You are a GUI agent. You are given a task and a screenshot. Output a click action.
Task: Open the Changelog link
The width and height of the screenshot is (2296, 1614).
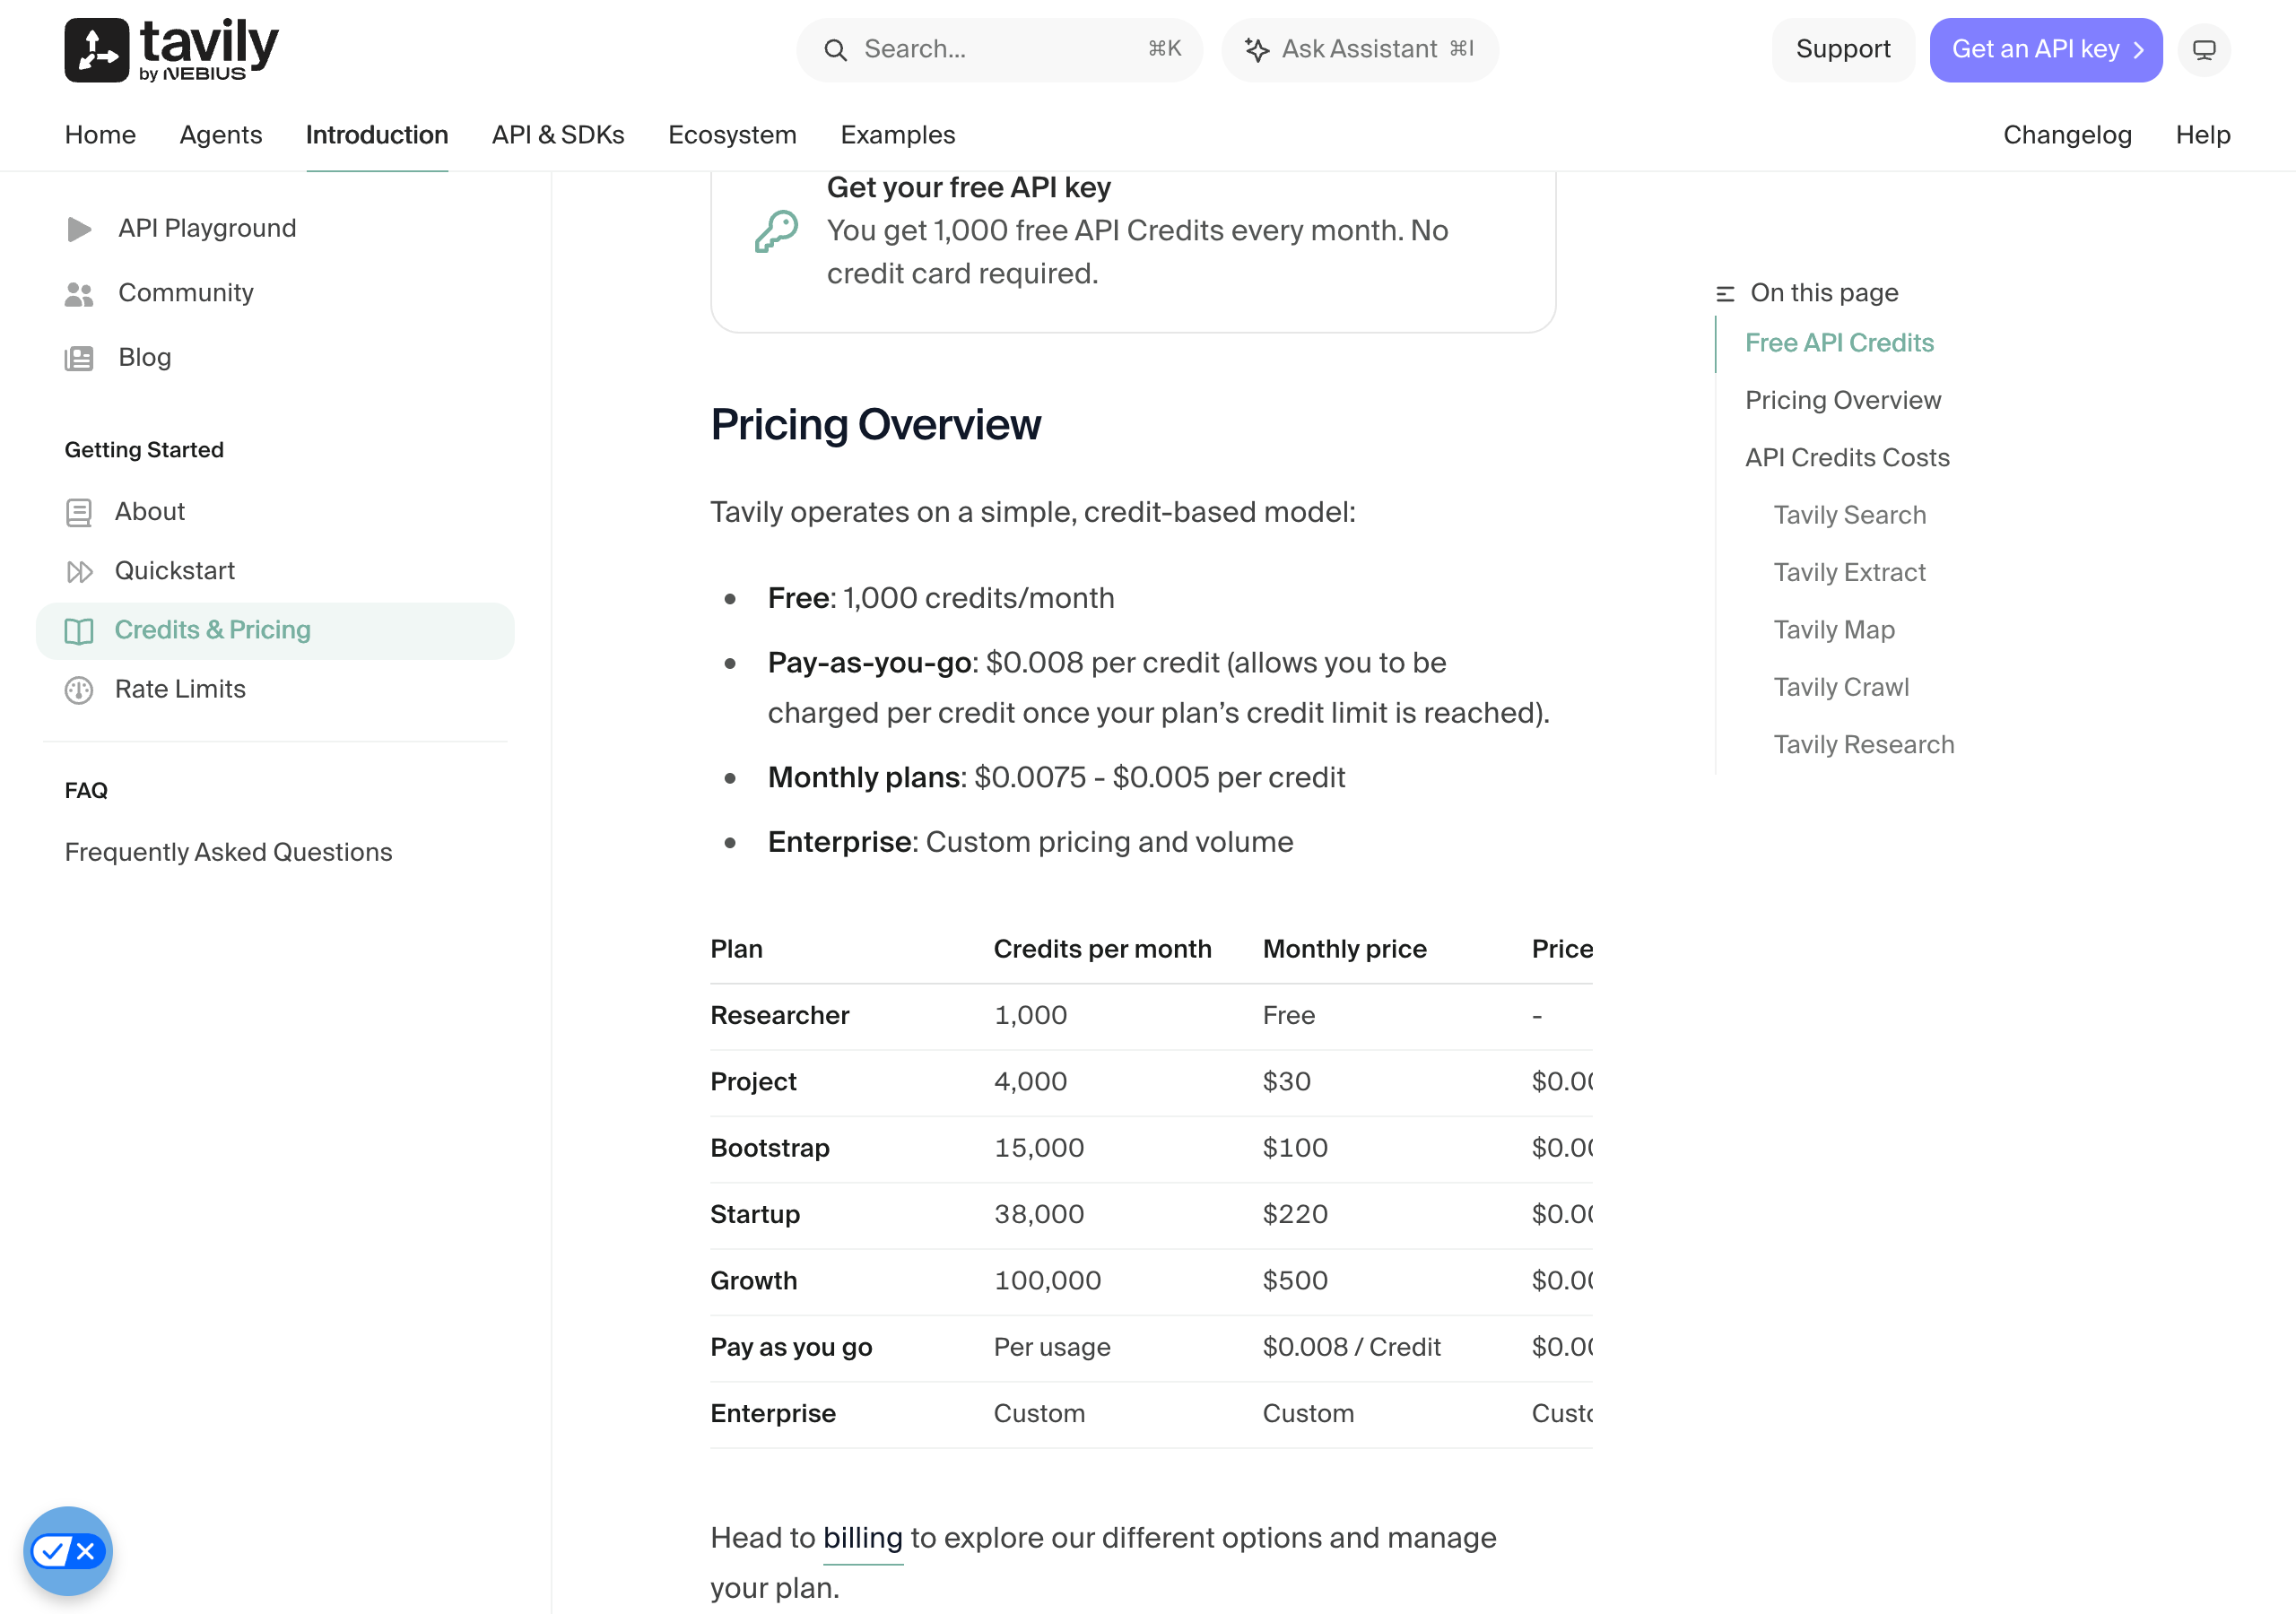tap(2067, 135)
